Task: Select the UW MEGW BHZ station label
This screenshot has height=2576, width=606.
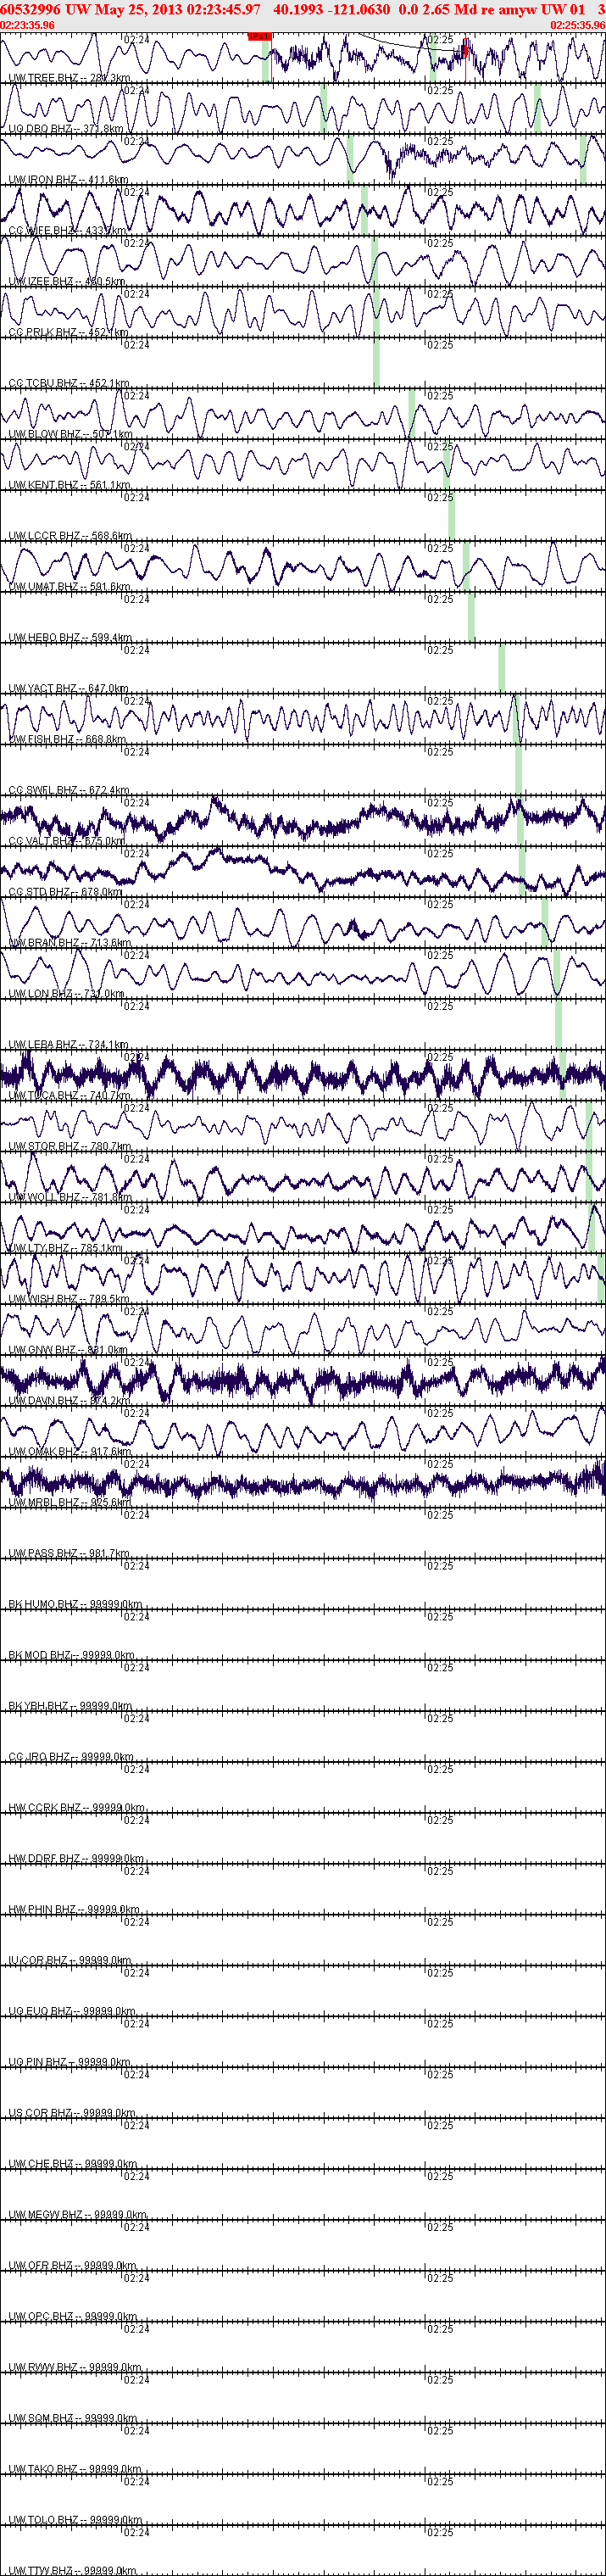Action: [x=76, y=2215]
